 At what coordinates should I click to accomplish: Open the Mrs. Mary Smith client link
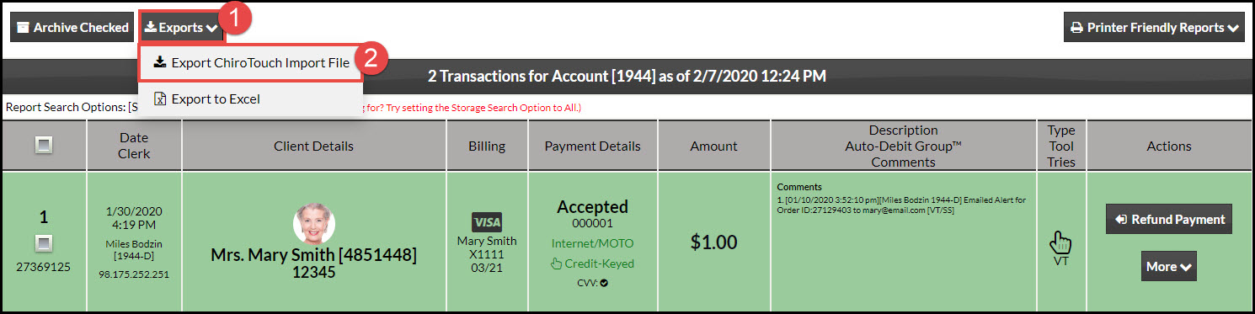tap(313, 255)
